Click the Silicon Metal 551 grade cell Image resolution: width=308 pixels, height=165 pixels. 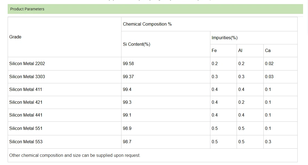click(x=26, y=129)
